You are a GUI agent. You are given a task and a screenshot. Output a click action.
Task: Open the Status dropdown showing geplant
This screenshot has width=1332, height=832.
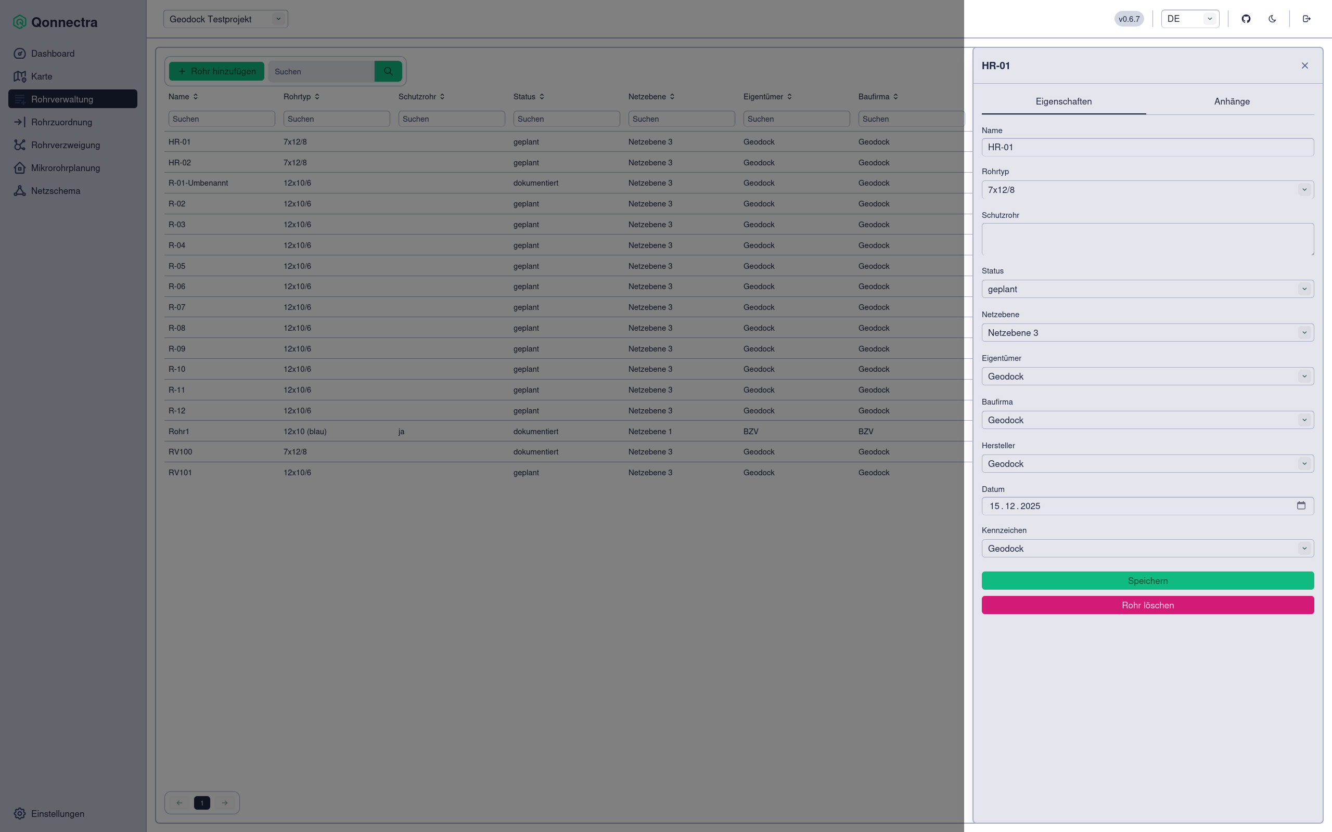point(1147,288)
